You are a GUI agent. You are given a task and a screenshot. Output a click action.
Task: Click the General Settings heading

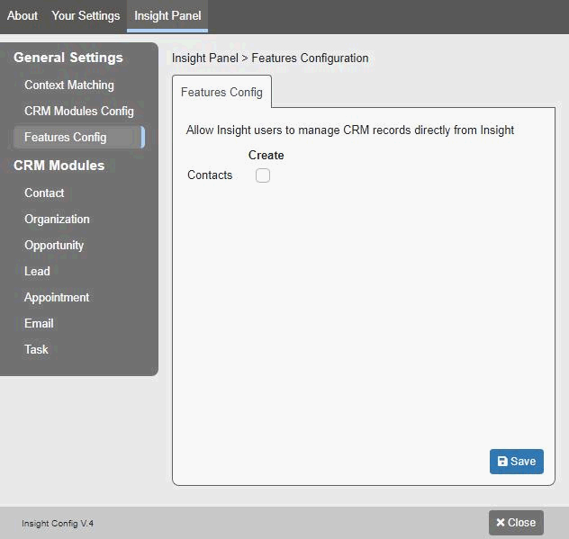pyautogui.click(x=68, y=58)
